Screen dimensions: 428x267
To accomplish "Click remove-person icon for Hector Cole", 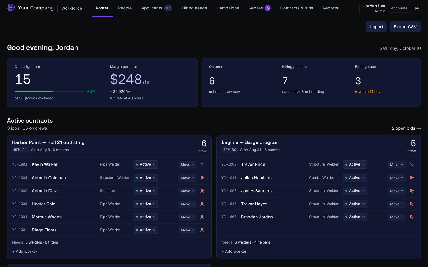I will click(202, 204).
